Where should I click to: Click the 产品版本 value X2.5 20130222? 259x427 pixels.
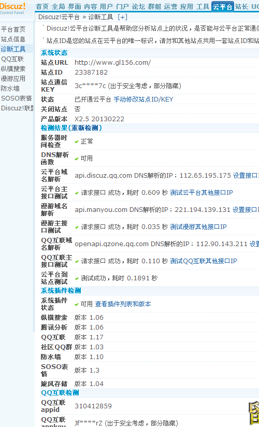pyautogui.click(x=99, y=119)
